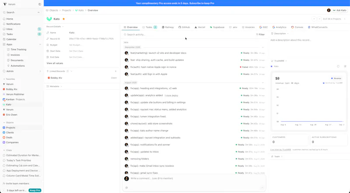Viewport: 350px width, 193px height.
Task: Open the Convex tab
Action: pos(297,27)
